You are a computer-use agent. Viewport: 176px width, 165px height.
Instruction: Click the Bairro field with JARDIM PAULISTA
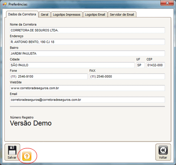pos(87,54)
